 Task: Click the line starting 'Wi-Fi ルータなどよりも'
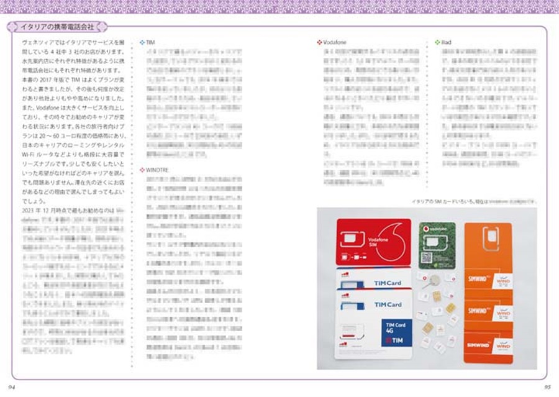pyautogui.click(x=73, y=155)
